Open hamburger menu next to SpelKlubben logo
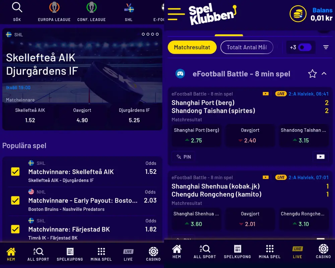Image resolution: width=335 pixels, height=268 pixels. coord(176,14)
